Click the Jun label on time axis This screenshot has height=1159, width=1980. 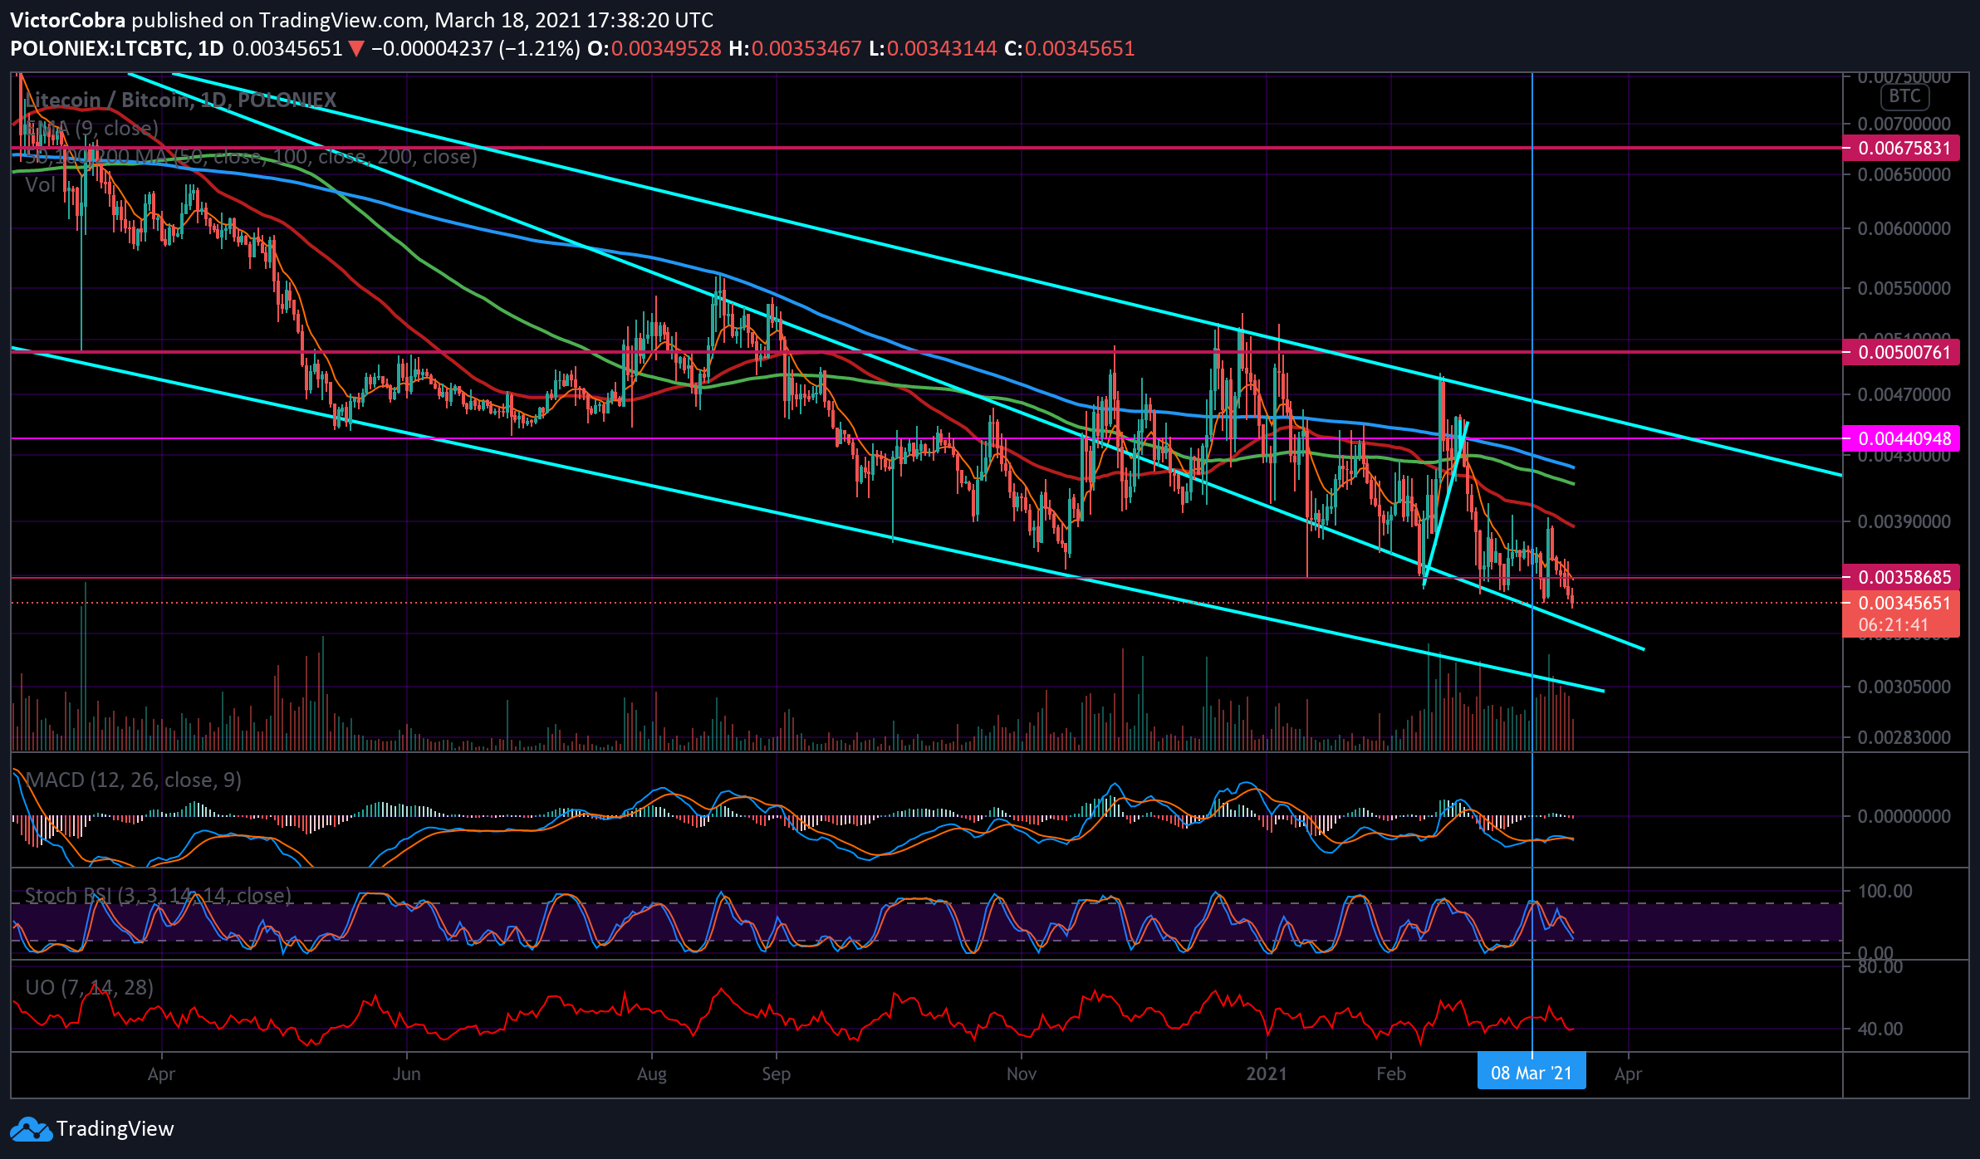tap(406, 1073)
